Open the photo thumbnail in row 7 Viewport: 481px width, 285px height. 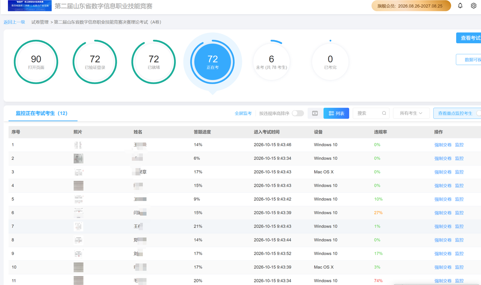[x=79, y=226]
